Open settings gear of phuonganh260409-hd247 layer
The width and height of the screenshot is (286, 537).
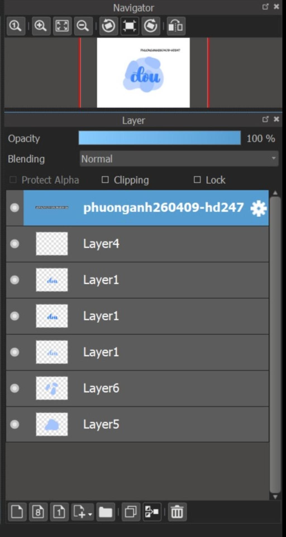[258, 208]
